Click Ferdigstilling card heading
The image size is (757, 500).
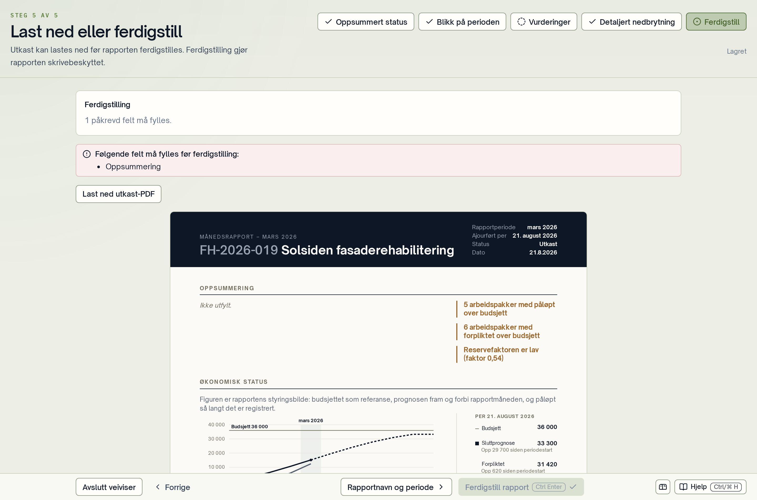(108, 105)
